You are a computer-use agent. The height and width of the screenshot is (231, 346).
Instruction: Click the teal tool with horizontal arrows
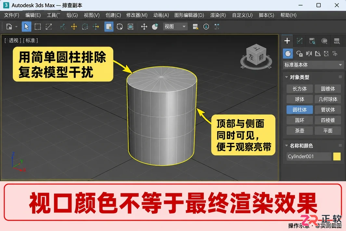click(96, 27)
